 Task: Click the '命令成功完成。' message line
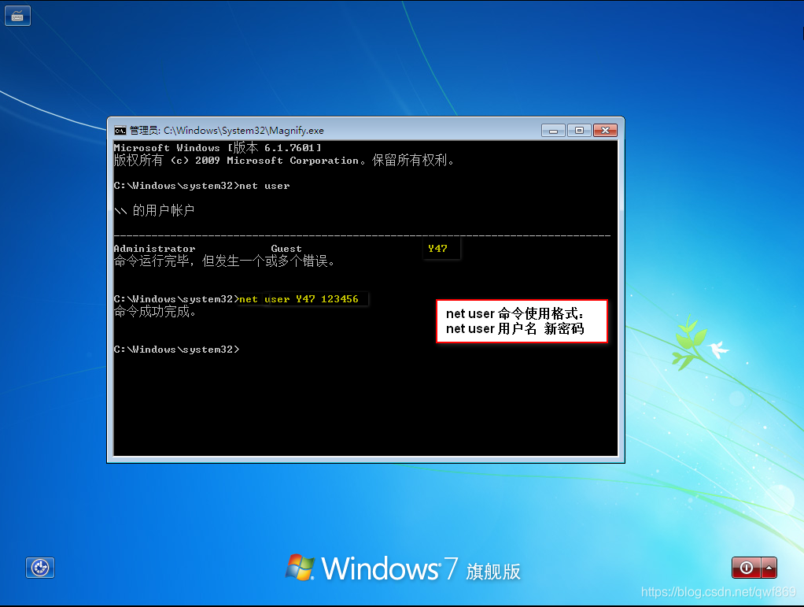[x=155, y=312]
